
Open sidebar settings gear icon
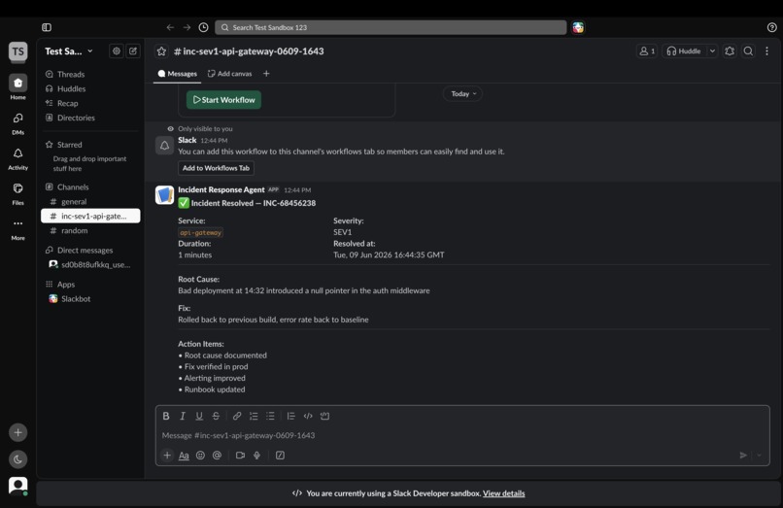(117, 51)
